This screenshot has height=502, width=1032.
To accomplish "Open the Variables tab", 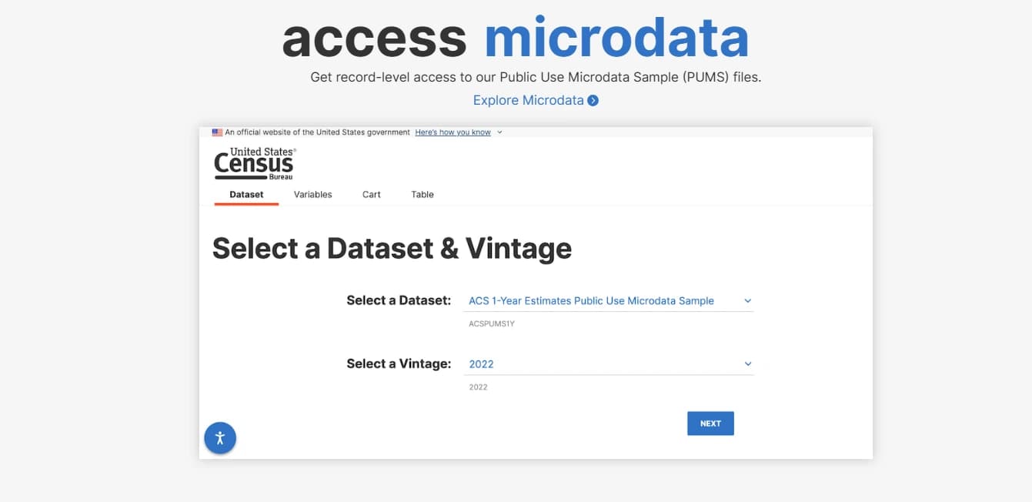I will pyautogui.click(x=312, y=195).
